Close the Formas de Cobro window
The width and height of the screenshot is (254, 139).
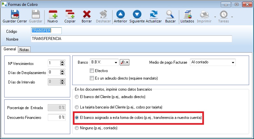tap(247, 4)
